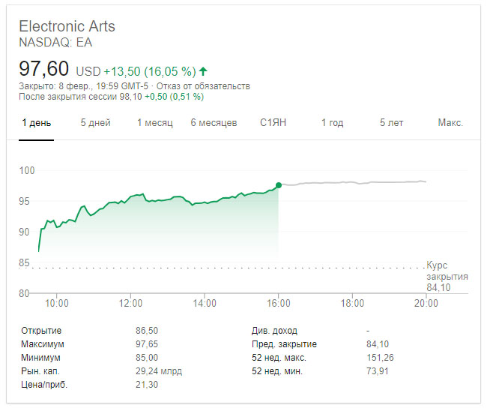Click the 'Див. доход' label
This screenshot has width=487, height=411.
click(274, 331)
